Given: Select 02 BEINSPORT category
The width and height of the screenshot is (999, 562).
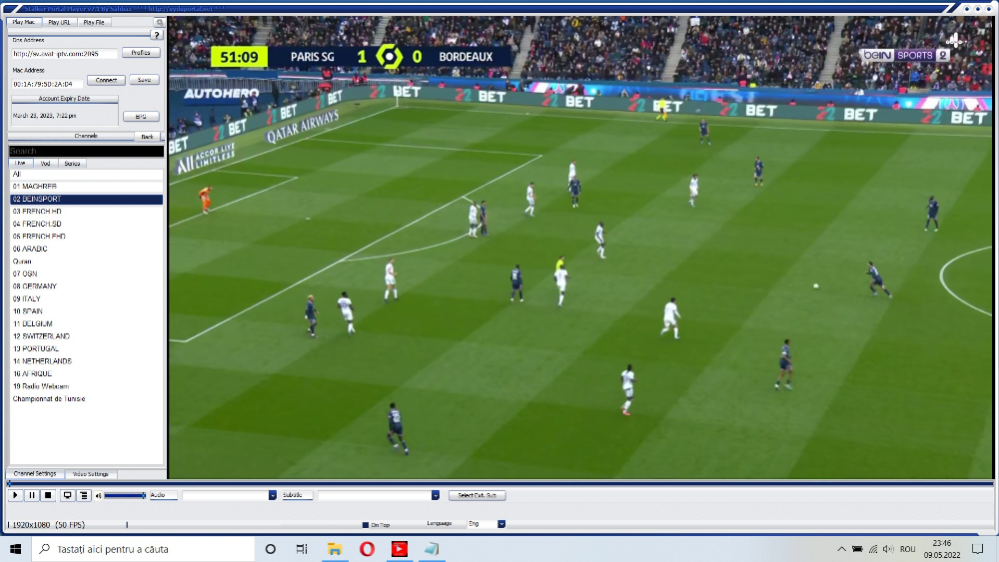Looking at the screenshot, I should [86, 200].
